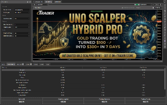Open the Orders tab
Viewport: 167px width, 105px height.
click(x=29, y=64)
